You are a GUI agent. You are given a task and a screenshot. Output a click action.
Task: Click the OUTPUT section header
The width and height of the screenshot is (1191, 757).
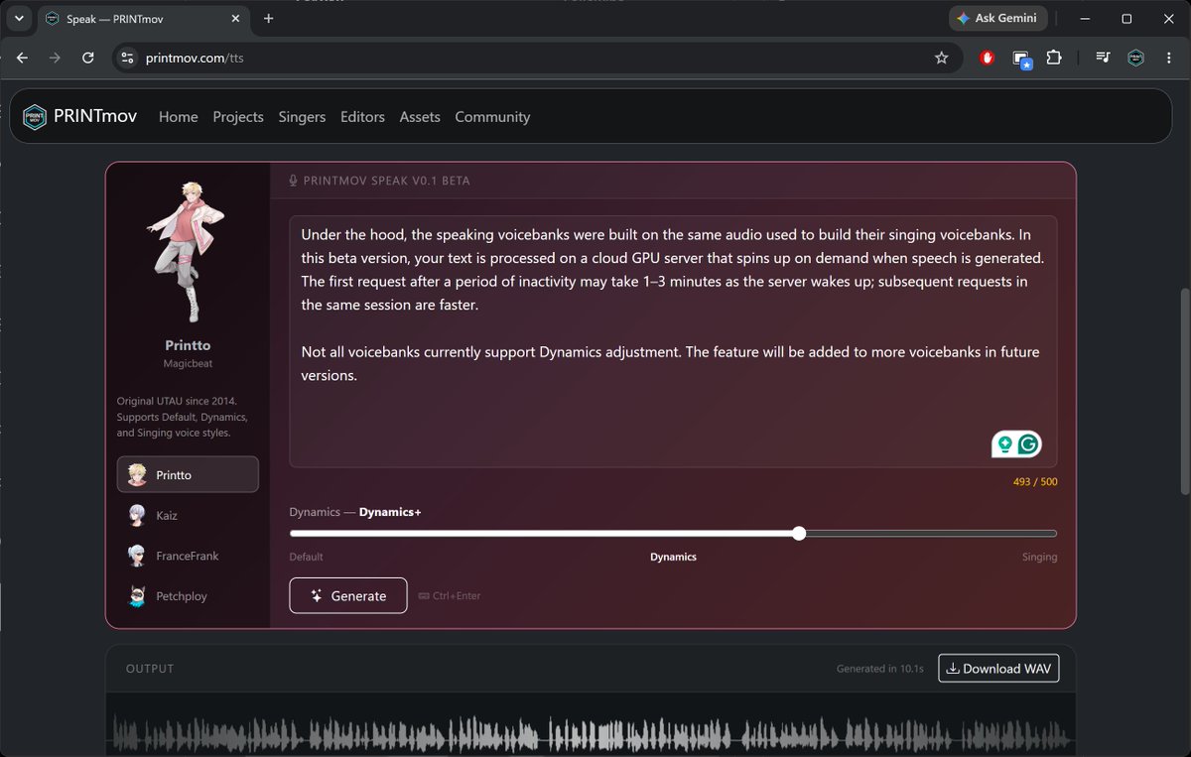(x=150, y=669)
